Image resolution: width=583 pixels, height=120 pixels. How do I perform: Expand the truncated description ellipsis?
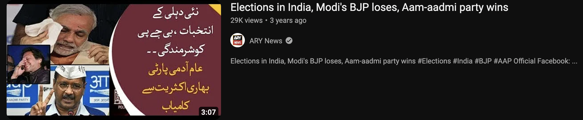[574, 62]
